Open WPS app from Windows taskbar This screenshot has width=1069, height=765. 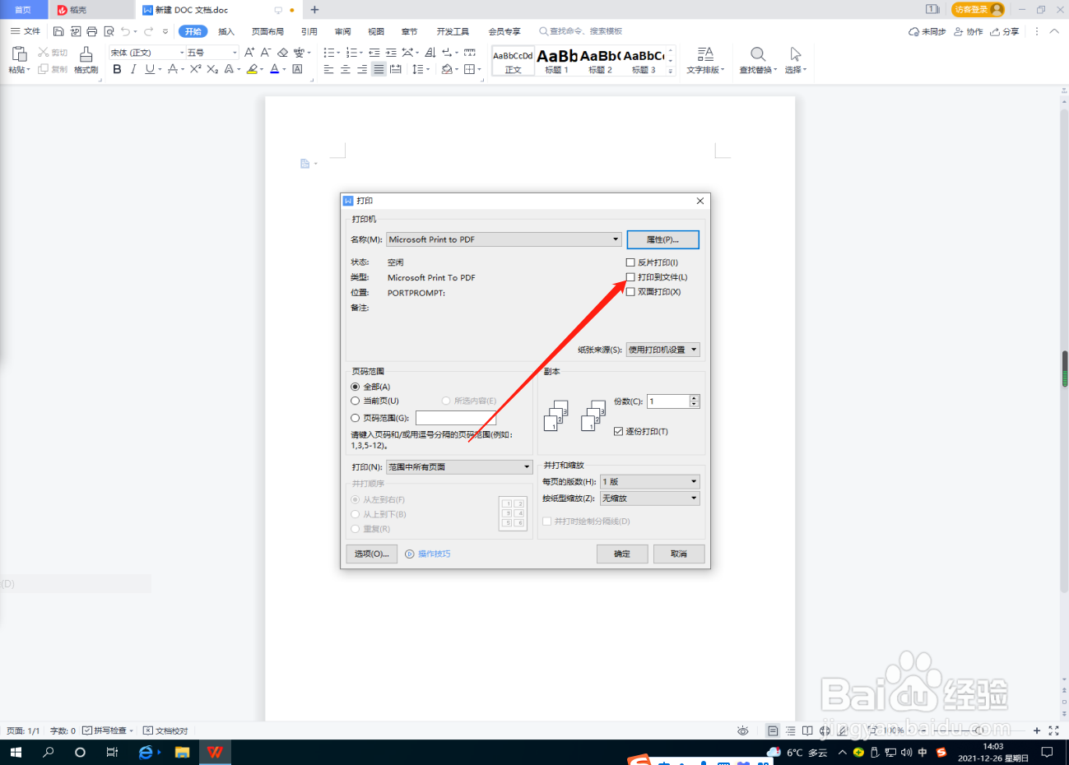tap(215, 752)
